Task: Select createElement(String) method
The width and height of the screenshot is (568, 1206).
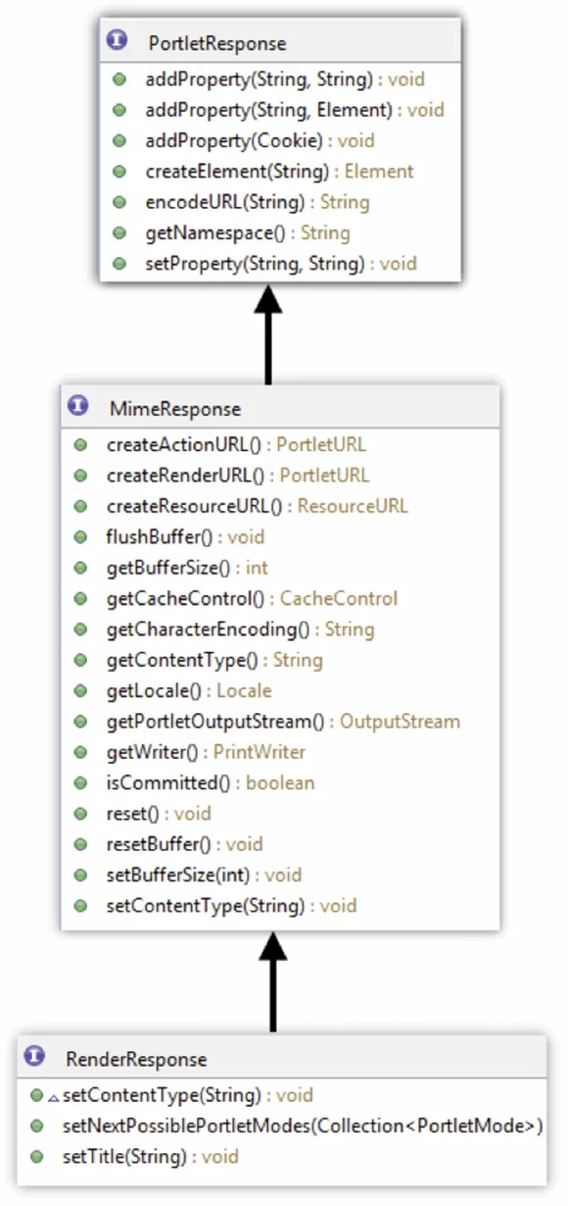Action: [279, 172]
